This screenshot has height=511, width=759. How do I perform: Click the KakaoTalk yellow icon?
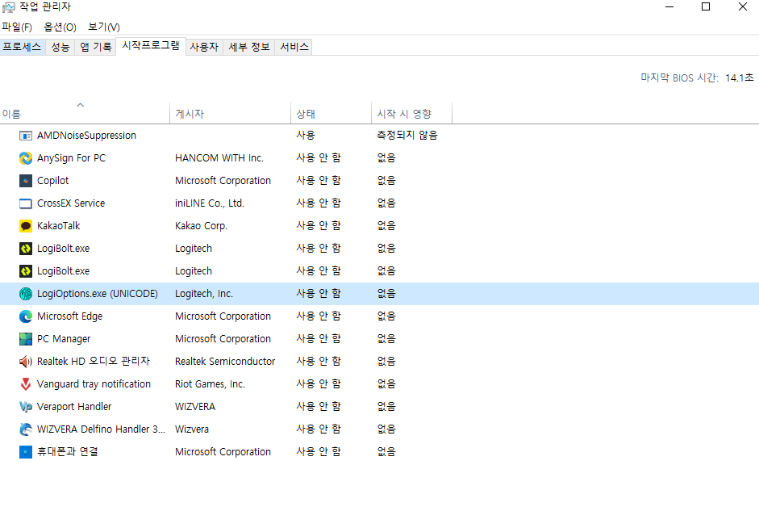(x=26, y=226)
